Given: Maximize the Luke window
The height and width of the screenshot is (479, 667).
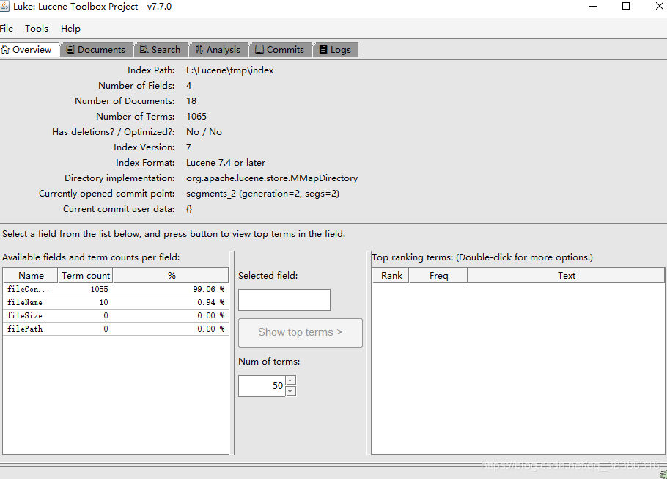Looking at the screenshot, I should click(x=626, y=6).
